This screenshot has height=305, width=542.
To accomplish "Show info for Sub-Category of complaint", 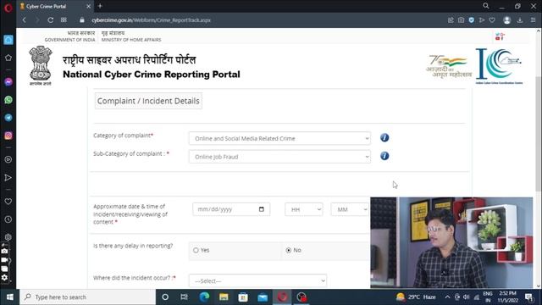I will coord(384,156).
